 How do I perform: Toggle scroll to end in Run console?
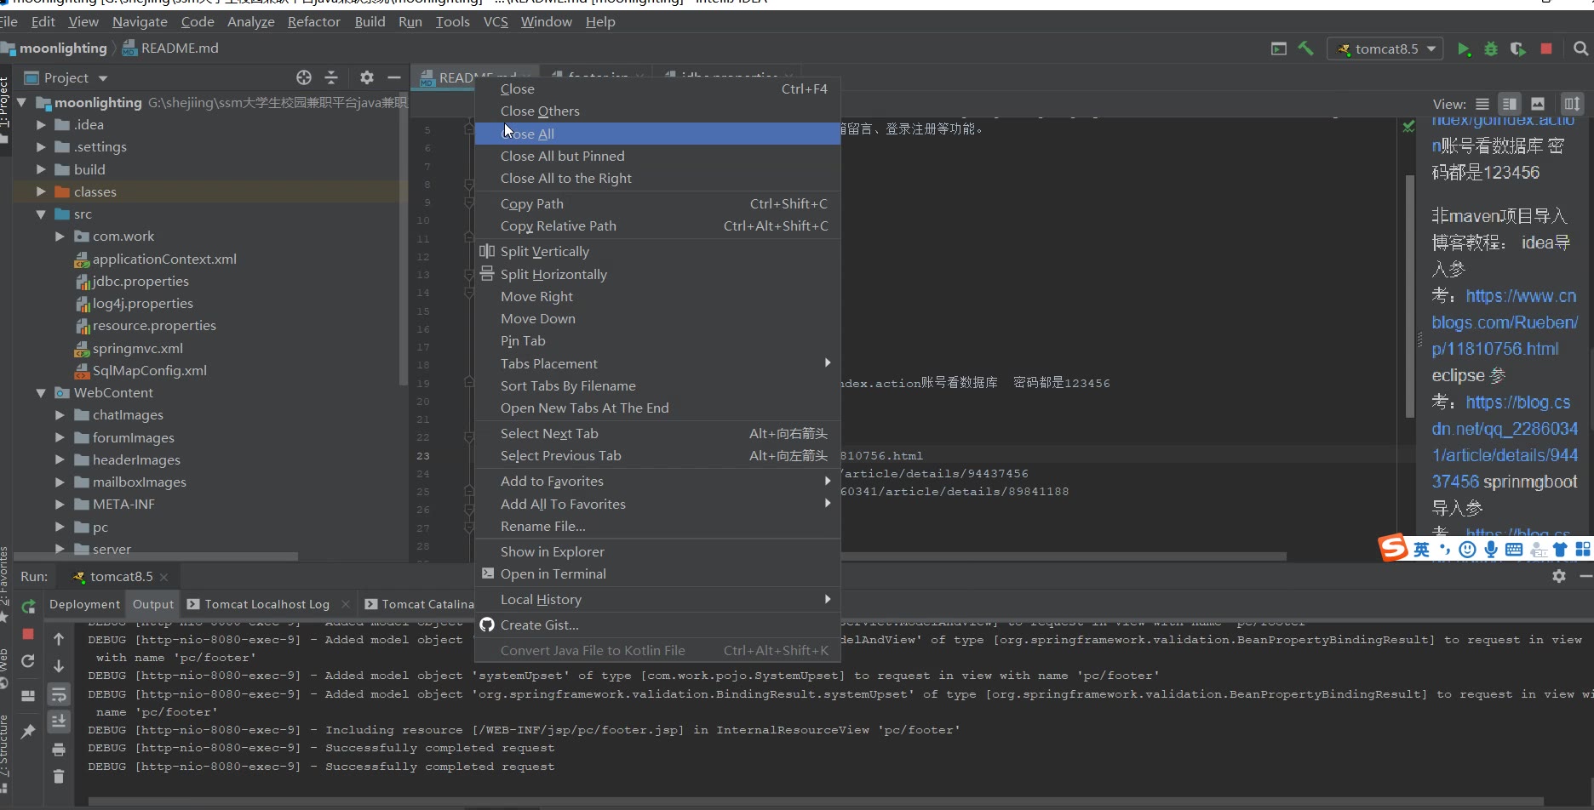pos(59,722)
